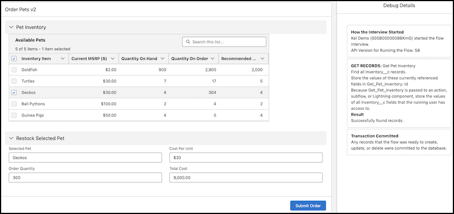Open Quantity On Hand column dropdown arrow

point(162,59)
